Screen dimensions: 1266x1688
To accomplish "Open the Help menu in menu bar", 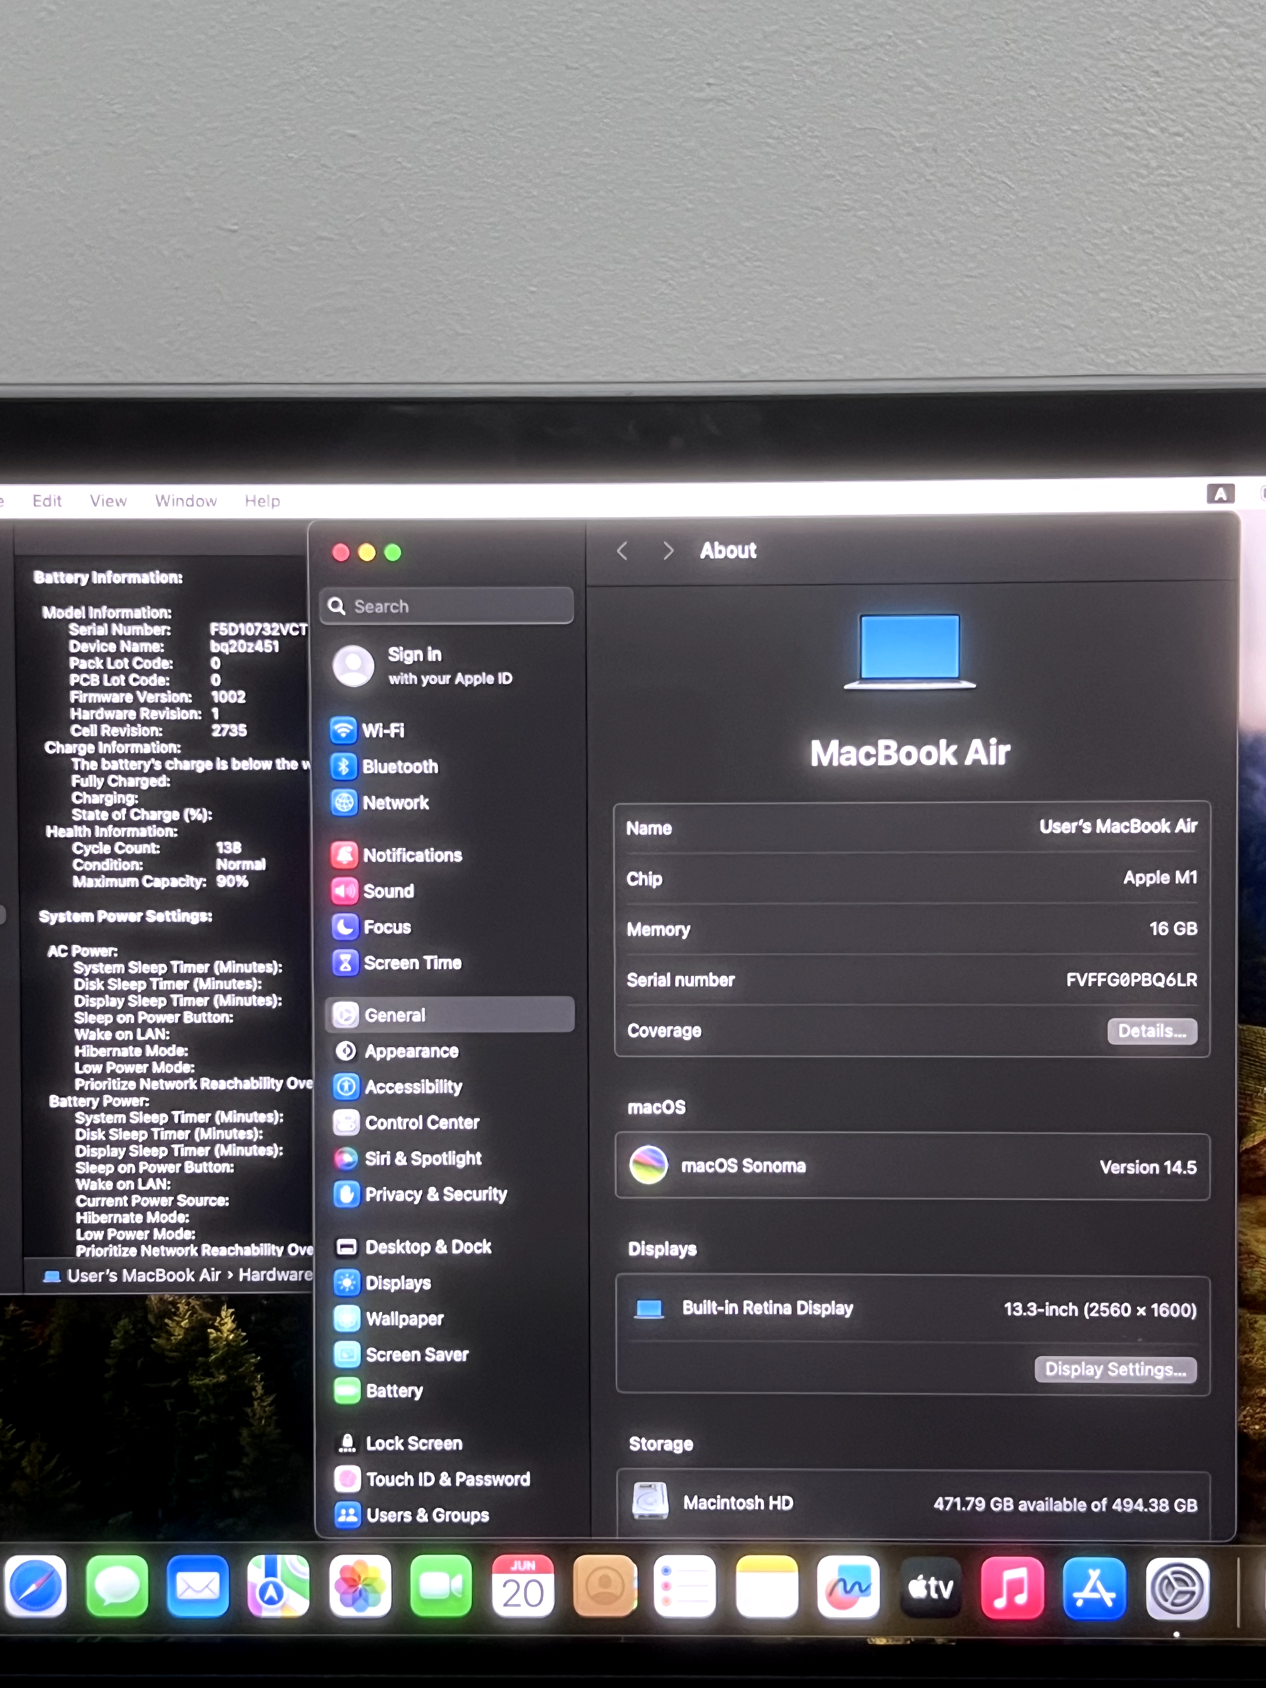I will coord(262,501).
